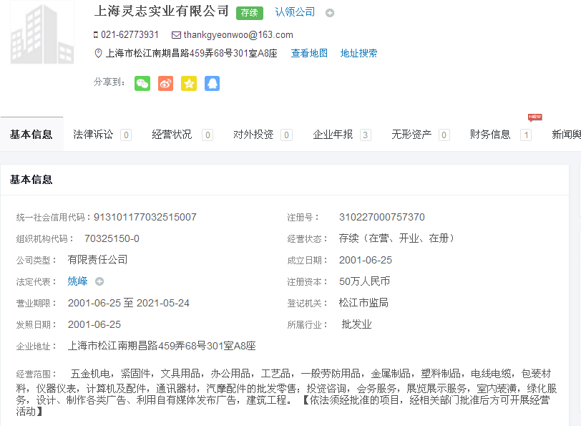The width and height of the screenshot is (581, 426).
Task: Share to WeChat via green icon
Action: (x=142, y=84)
